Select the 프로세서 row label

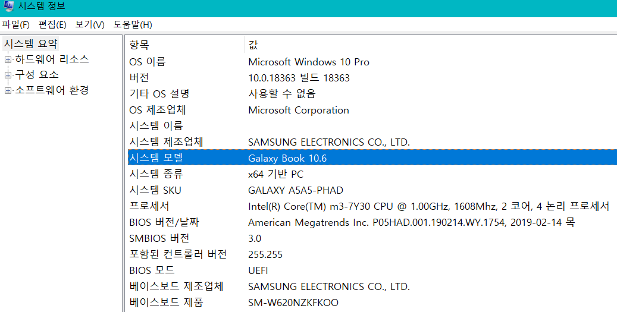click(149, 206)
